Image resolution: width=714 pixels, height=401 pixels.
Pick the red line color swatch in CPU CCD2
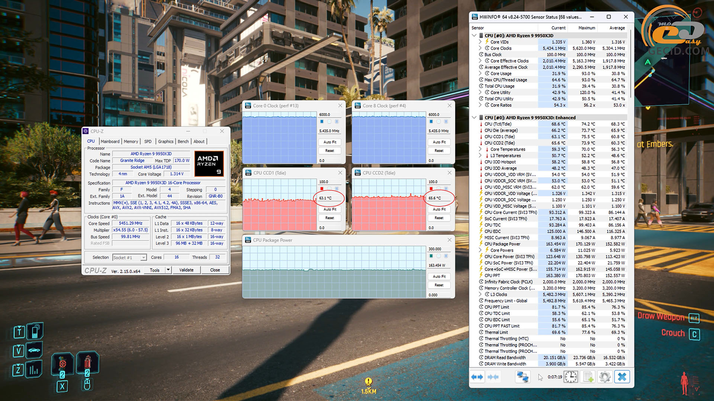(x=431, y=189)
